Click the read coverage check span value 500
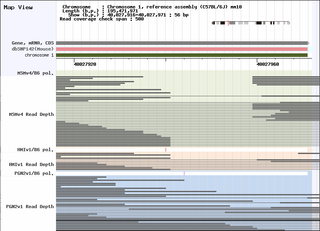The height and width of the screenshot is (231, 320). click(x=139, y=19)
